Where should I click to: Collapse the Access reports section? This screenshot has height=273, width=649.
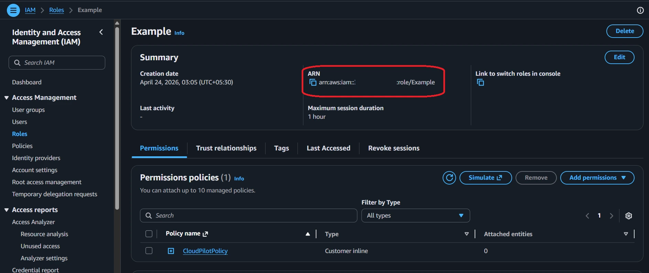pyautogui.click(x=7, y=210)
